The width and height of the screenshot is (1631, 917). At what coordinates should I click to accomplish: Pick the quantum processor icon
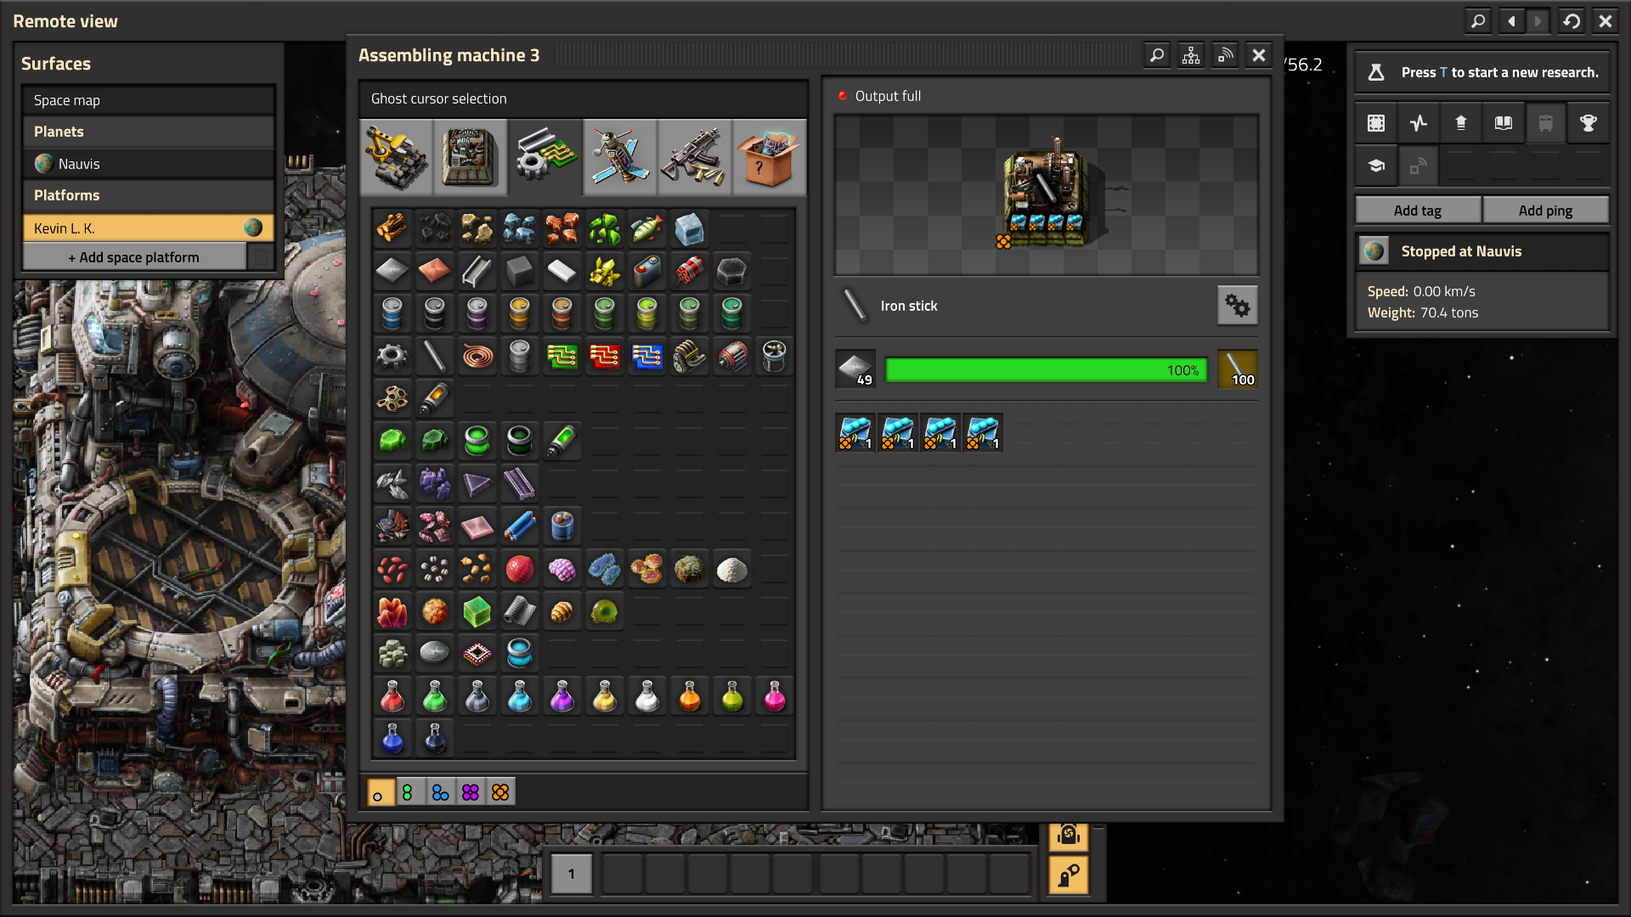pyautogui.click(x=477, y=654)
